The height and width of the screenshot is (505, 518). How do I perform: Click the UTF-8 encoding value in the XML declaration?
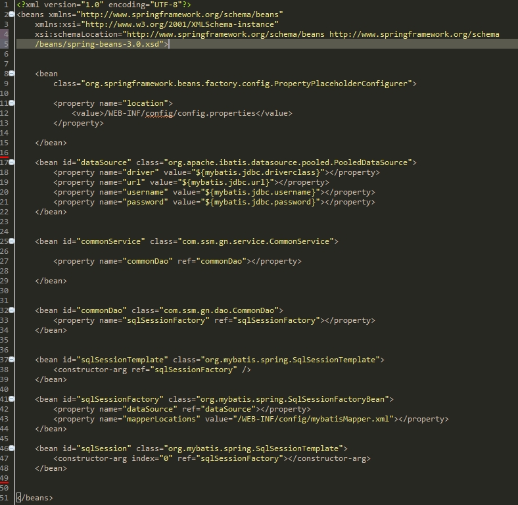coord(150,5)
